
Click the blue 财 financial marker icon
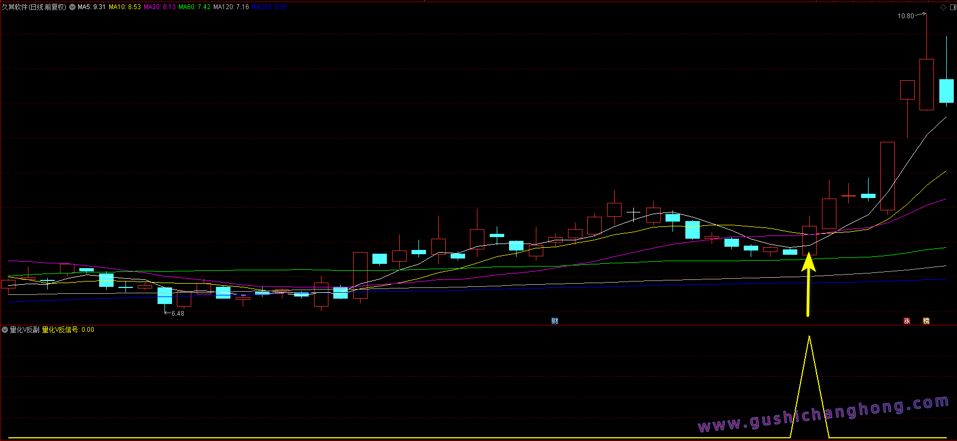click(x=555, y=321)
